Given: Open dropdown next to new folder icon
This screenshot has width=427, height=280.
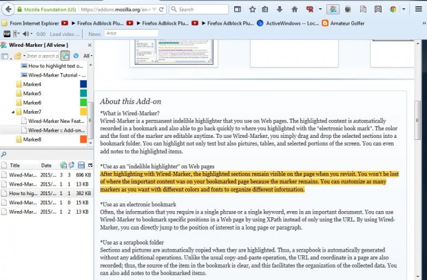Looking at the screenshot, I should click(x=24, y=56).
